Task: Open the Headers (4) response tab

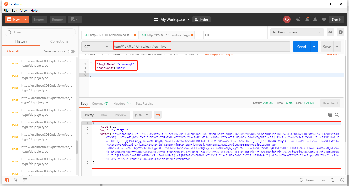Action: pyautogui.click(x=122, y=103)
